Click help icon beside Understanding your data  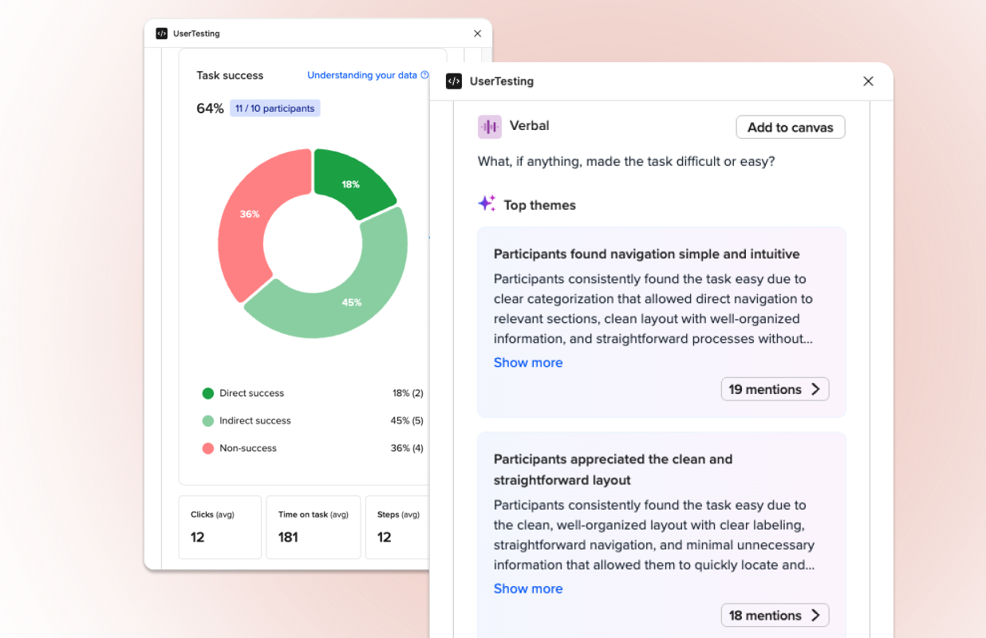[424, 75]
